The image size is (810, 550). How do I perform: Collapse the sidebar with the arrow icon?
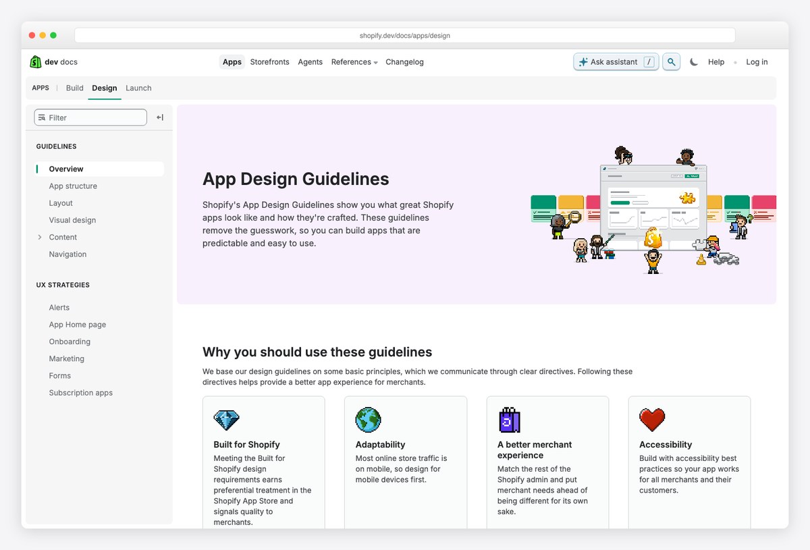click(x=160, y=117)
